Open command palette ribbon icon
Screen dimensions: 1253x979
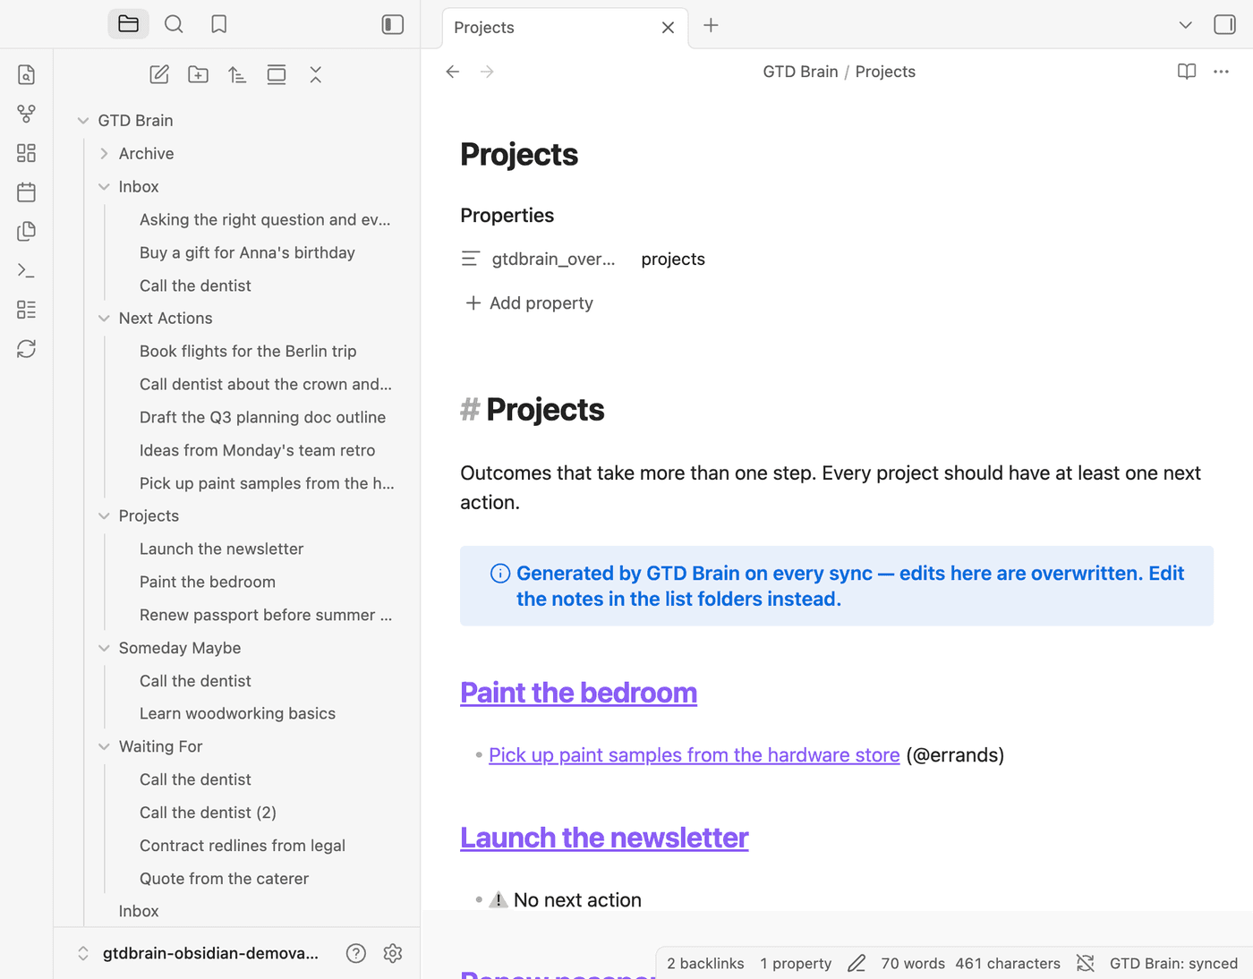(x=27, y=270)
